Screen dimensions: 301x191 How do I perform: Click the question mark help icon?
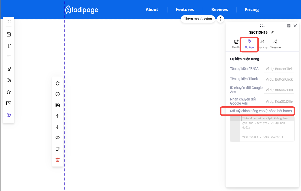point(58,94)
